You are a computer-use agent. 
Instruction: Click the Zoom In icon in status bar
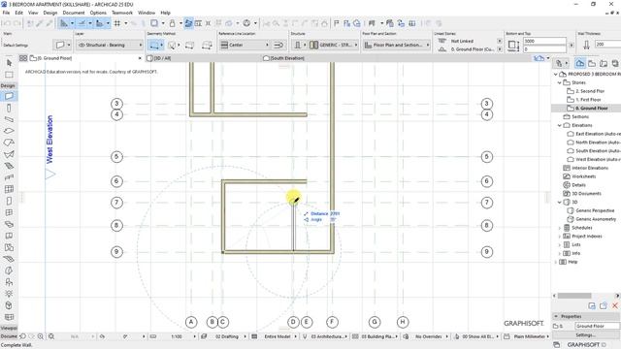coord(41,336)
